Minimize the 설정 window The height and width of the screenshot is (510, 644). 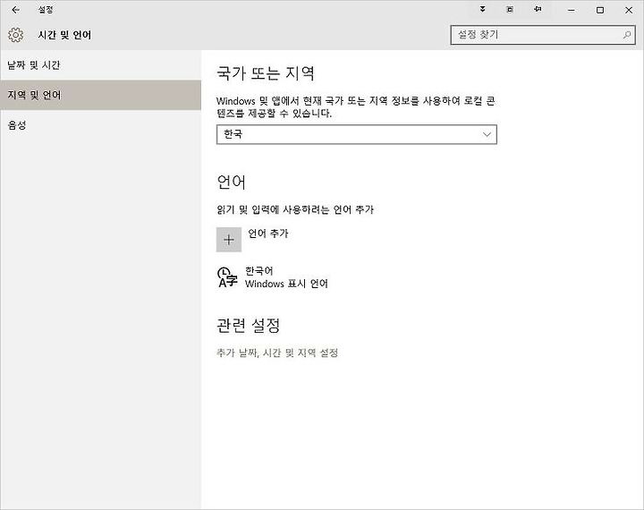(572, 10)
